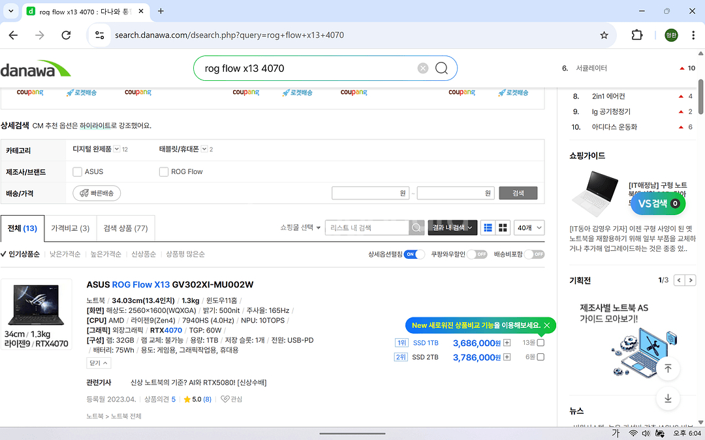Open the browser extensions puzzle icon
705x440 pixels.
point(636,35)
